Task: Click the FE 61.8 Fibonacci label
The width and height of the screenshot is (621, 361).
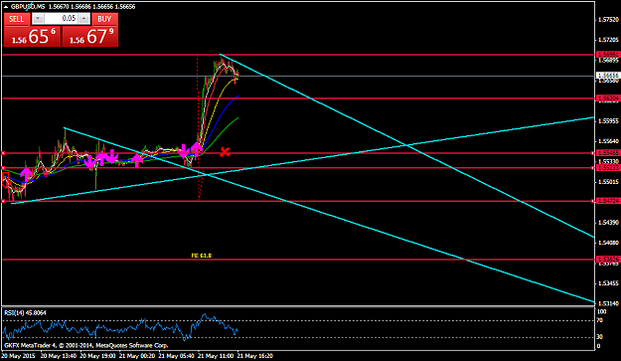Action: (x=201, y=256)
